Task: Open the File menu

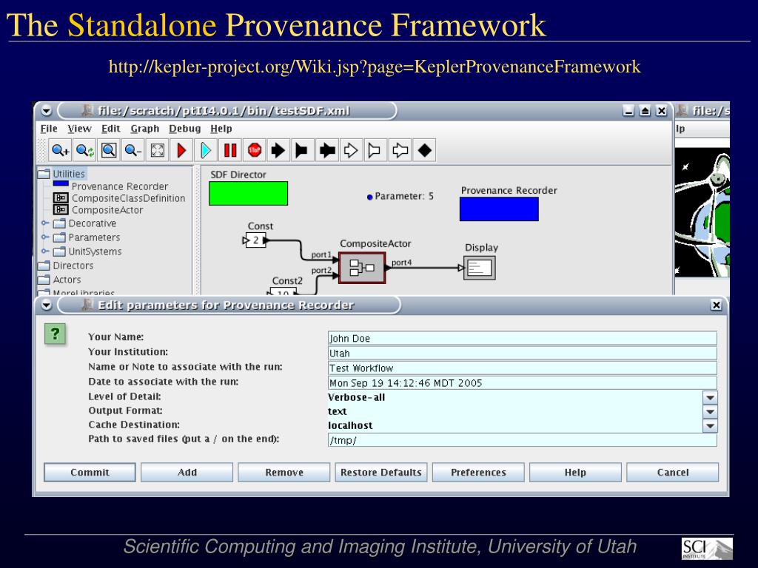Action: click(x=49, y=129)
